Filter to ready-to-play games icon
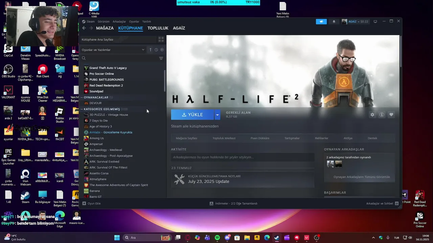This screenshot has width=433, height=243. coord(162,50)
